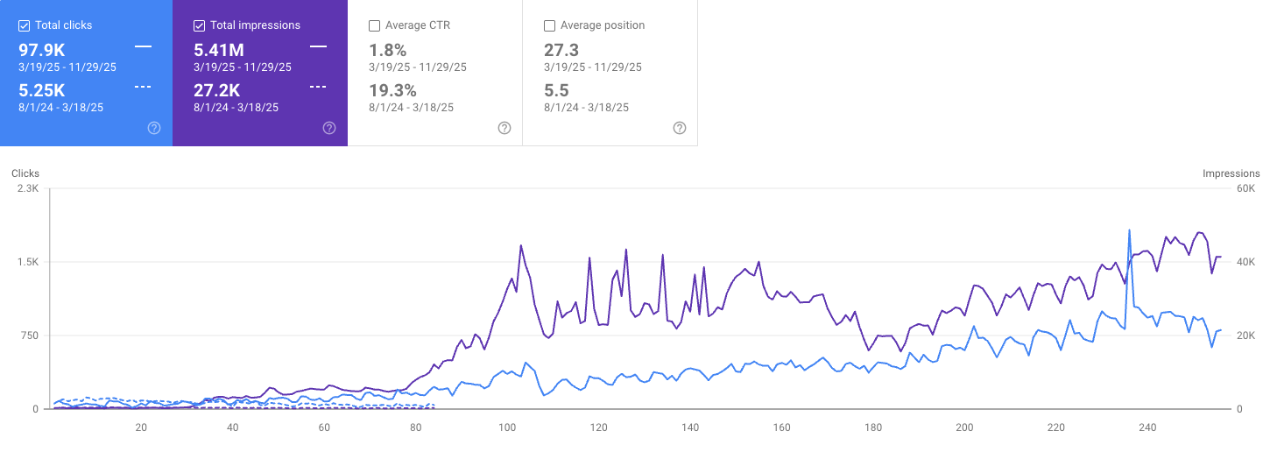The width and height of the screenshot is (1270, 452).
Task: Click the 1.8% average CTR value
Action: 387,50
